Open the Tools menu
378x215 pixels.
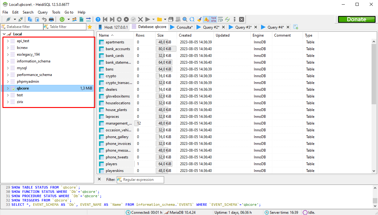coord(56,12)
